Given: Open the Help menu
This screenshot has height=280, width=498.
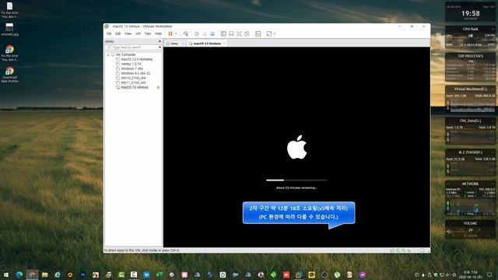Looking at the screenshot, I should [158, 33].
